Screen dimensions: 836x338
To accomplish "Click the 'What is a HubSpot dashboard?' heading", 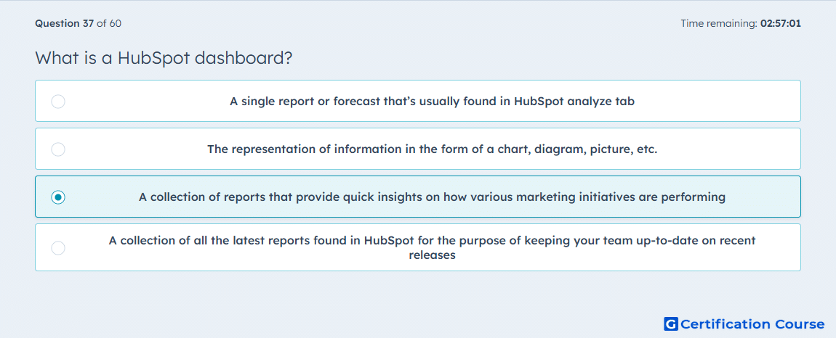I will 164,57.
